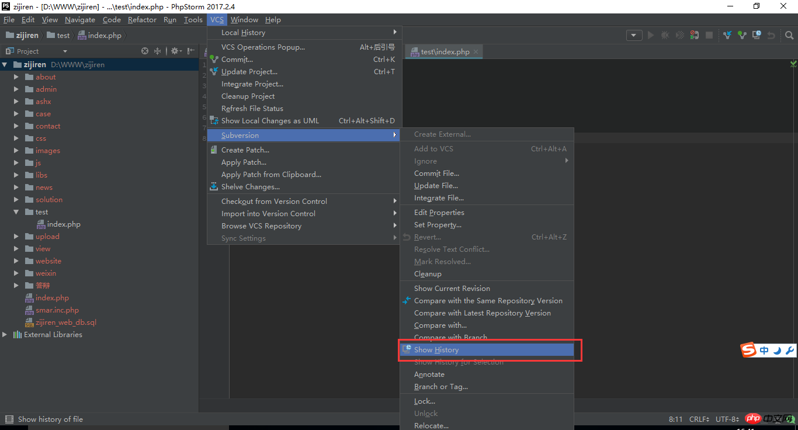Expand the images folder
This screenshot has width=798, height=430.
(16, 151)
